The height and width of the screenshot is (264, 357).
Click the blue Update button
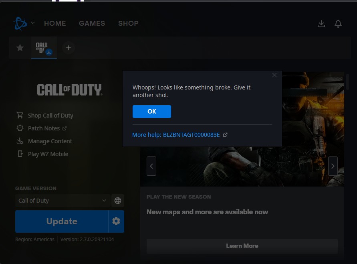62,221
